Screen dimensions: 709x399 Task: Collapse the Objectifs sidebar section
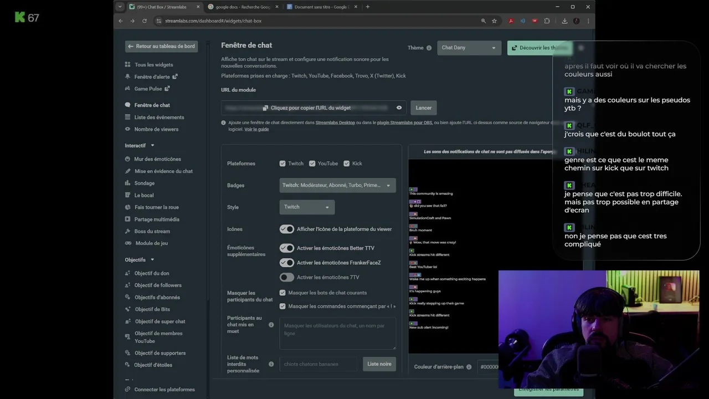pos(152,260)
